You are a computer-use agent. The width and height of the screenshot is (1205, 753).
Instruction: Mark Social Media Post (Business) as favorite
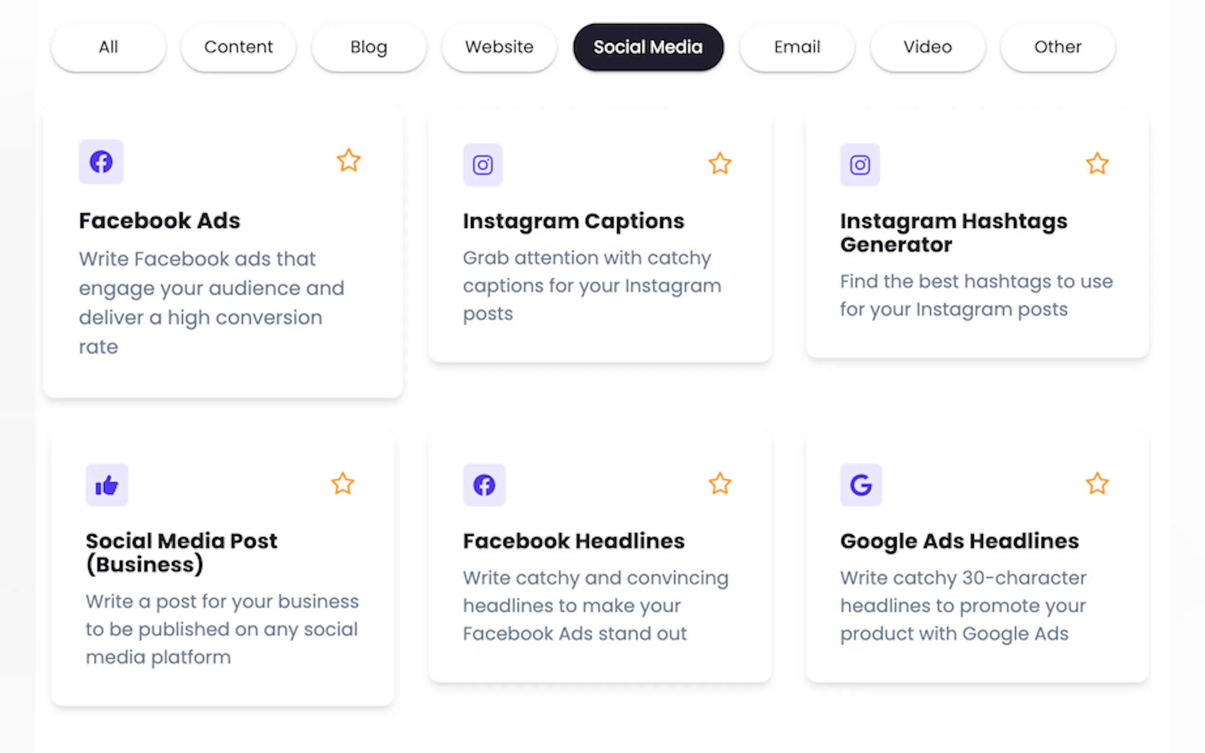pyautogui.click(x=343, y=484)
